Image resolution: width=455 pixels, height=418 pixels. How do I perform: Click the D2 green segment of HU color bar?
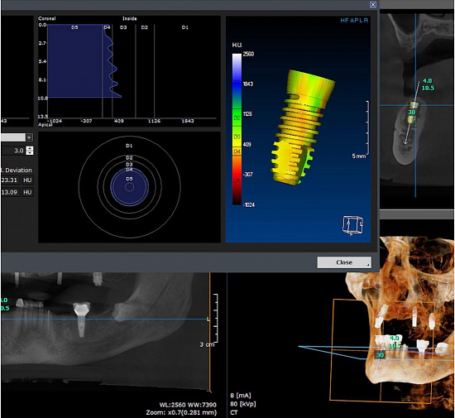click(237, 118)
